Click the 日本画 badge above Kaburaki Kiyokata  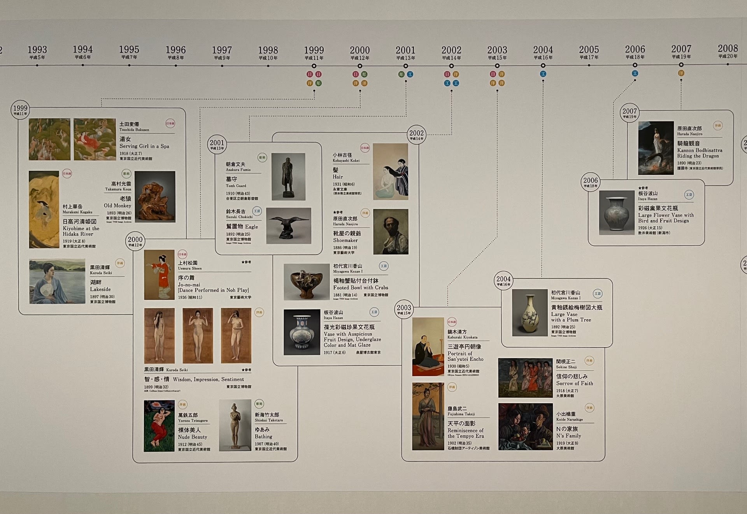tap(452, 322)
